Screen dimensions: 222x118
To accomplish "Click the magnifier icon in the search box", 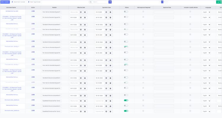I will (91, 2).
